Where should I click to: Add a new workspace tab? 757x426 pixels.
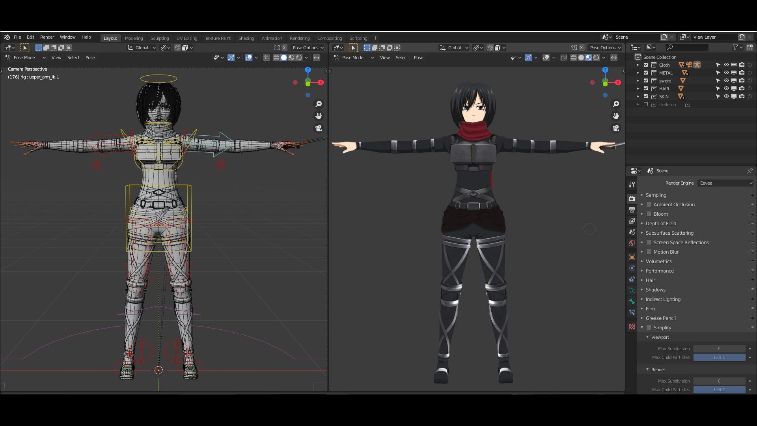point(375,38)
